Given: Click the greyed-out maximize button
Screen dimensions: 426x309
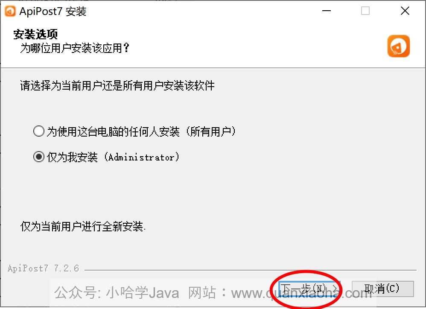Looking at the screenshot, I should (x=365, y=11).
